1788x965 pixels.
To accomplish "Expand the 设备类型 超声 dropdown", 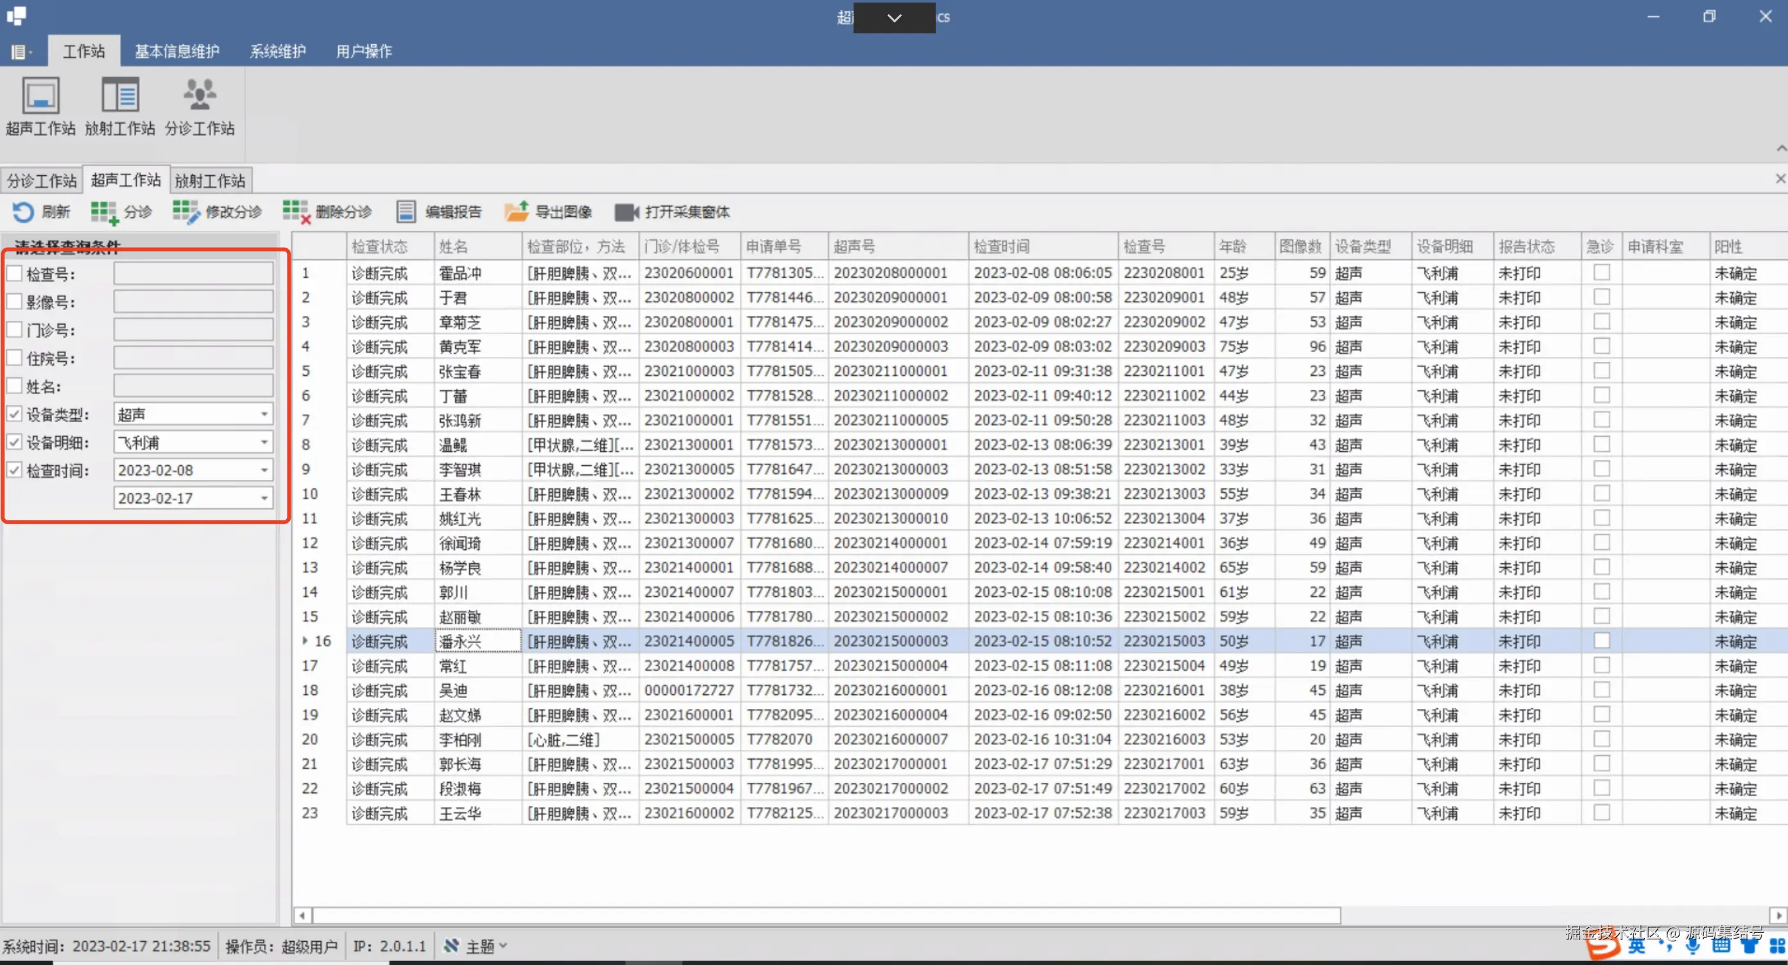I will [264, 414].
